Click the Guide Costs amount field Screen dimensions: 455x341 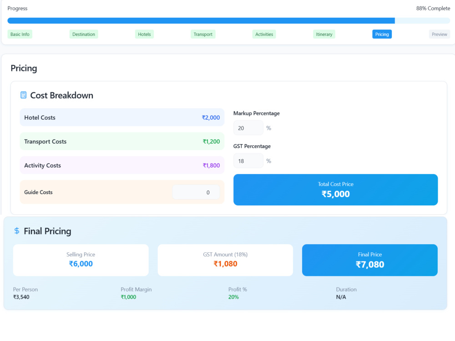point(196,192)
